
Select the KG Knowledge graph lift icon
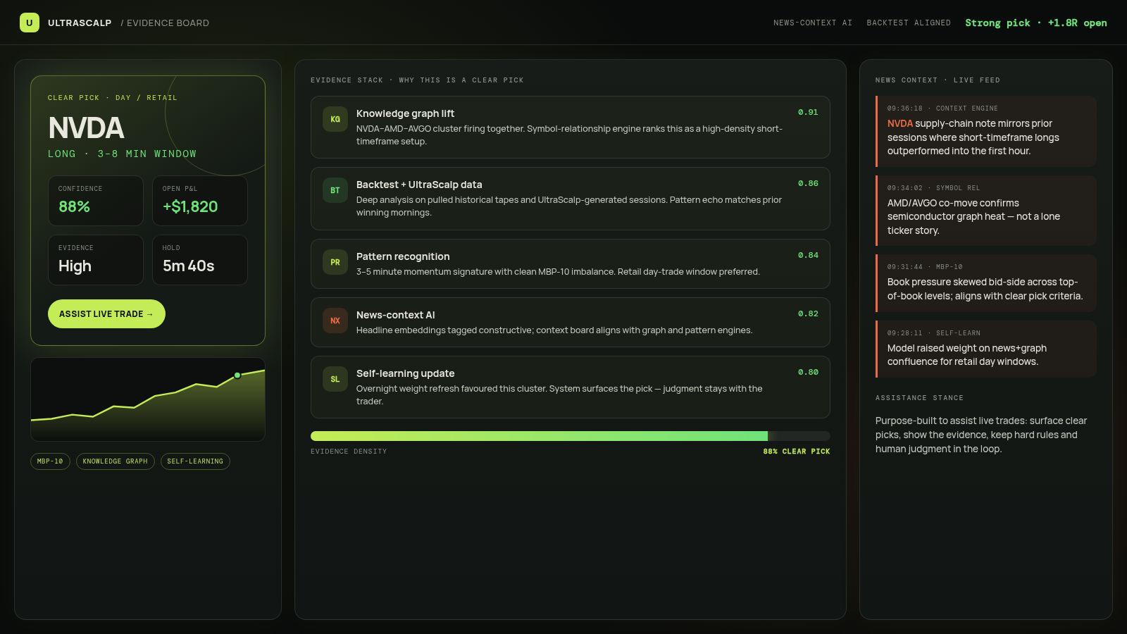[335, 119]
